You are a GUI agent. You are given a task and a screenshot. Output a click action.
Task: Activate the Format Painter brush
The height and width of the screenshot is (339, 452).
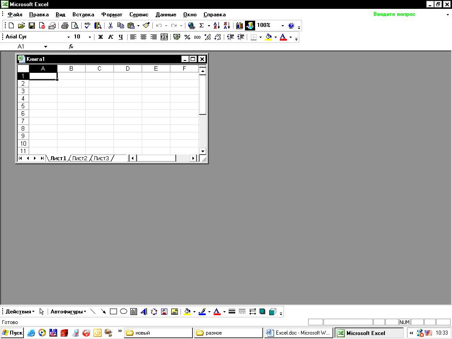tap(147, 26)
